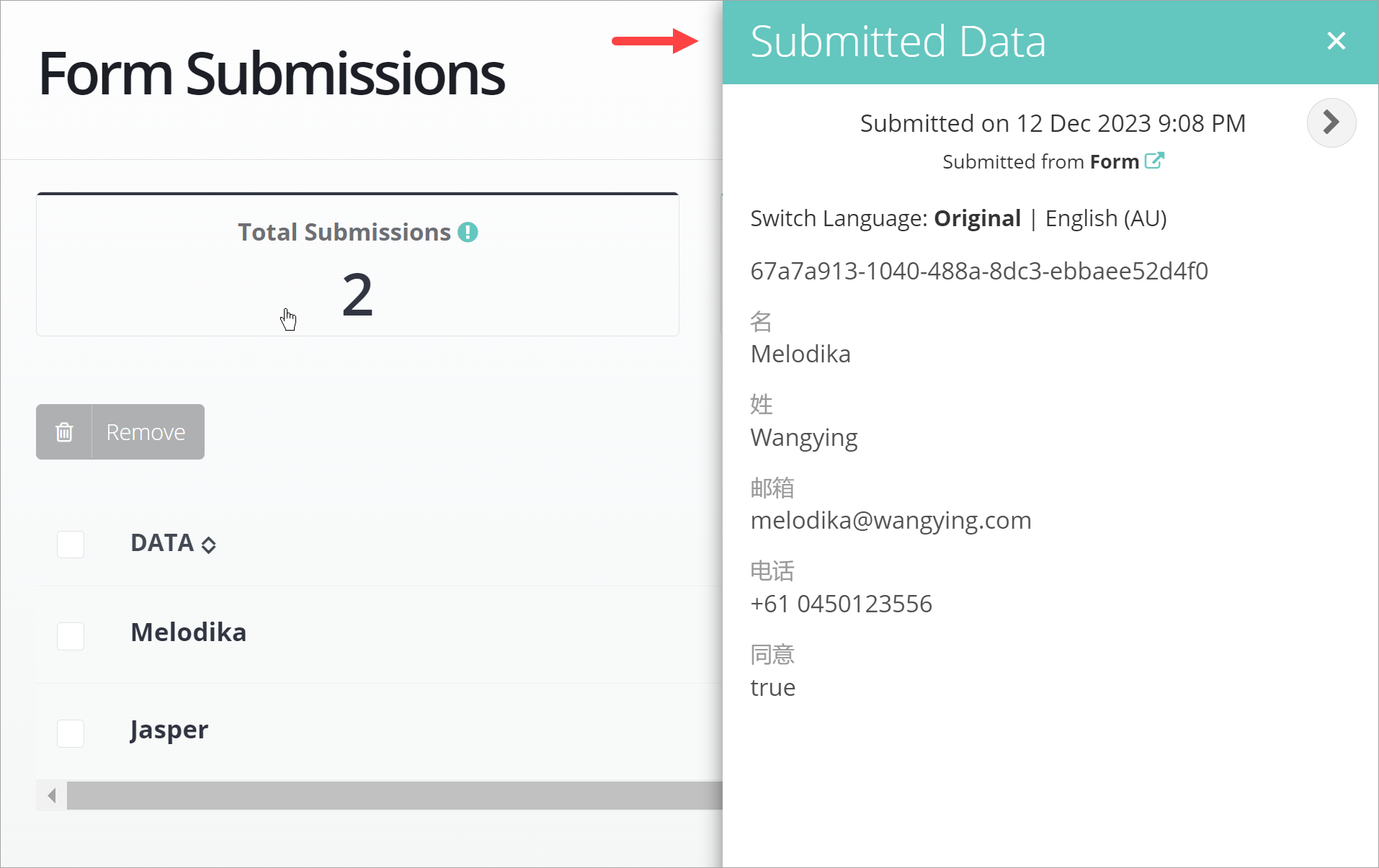Image resolution: width=1379 pixels, height=868 pixels.
Task: Click the submitted email melodika@wangying.com
Action: click(x=891, y=520)
